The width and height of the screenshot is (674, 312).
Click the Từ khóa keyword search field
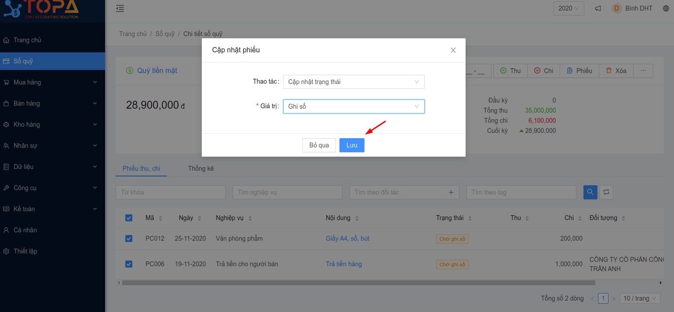pos(171,192)
